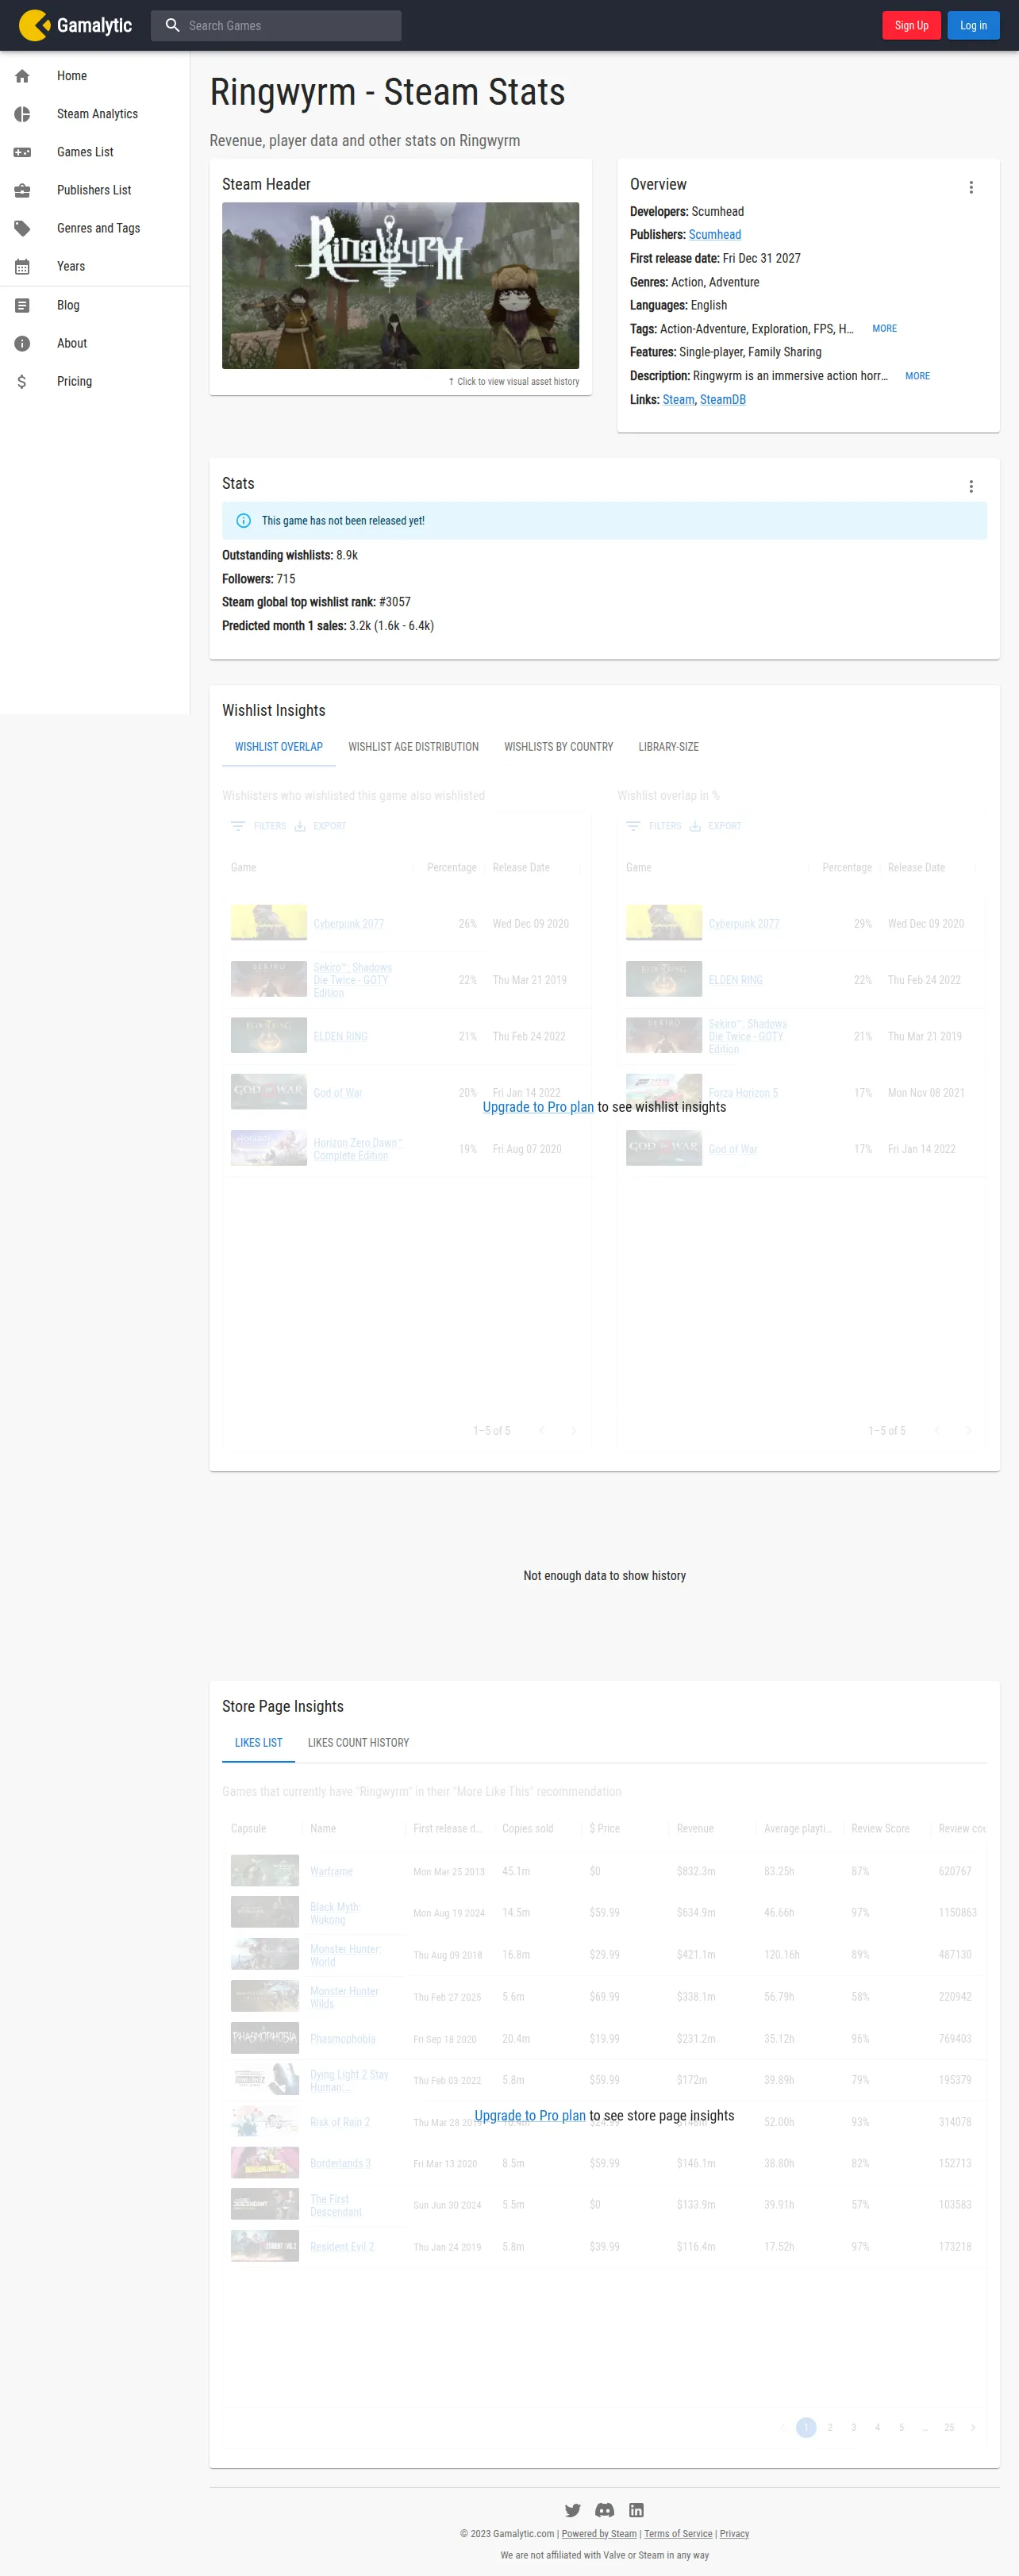Viewport: 1019px width, 2576px height.
Task: Open the Twitter icon in footer
Action: (x=573, y=2510)
